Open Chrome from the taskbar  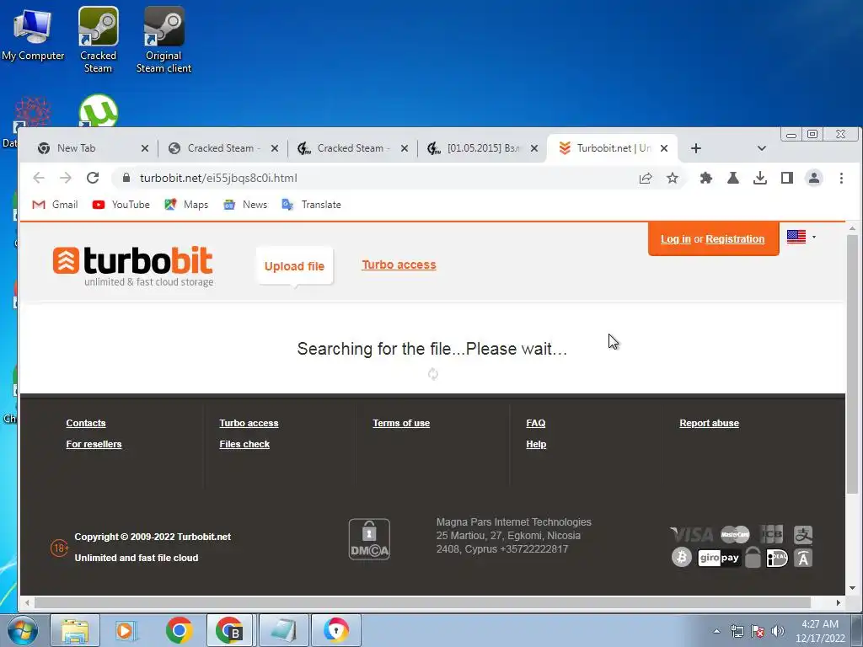tap(179, 630)
